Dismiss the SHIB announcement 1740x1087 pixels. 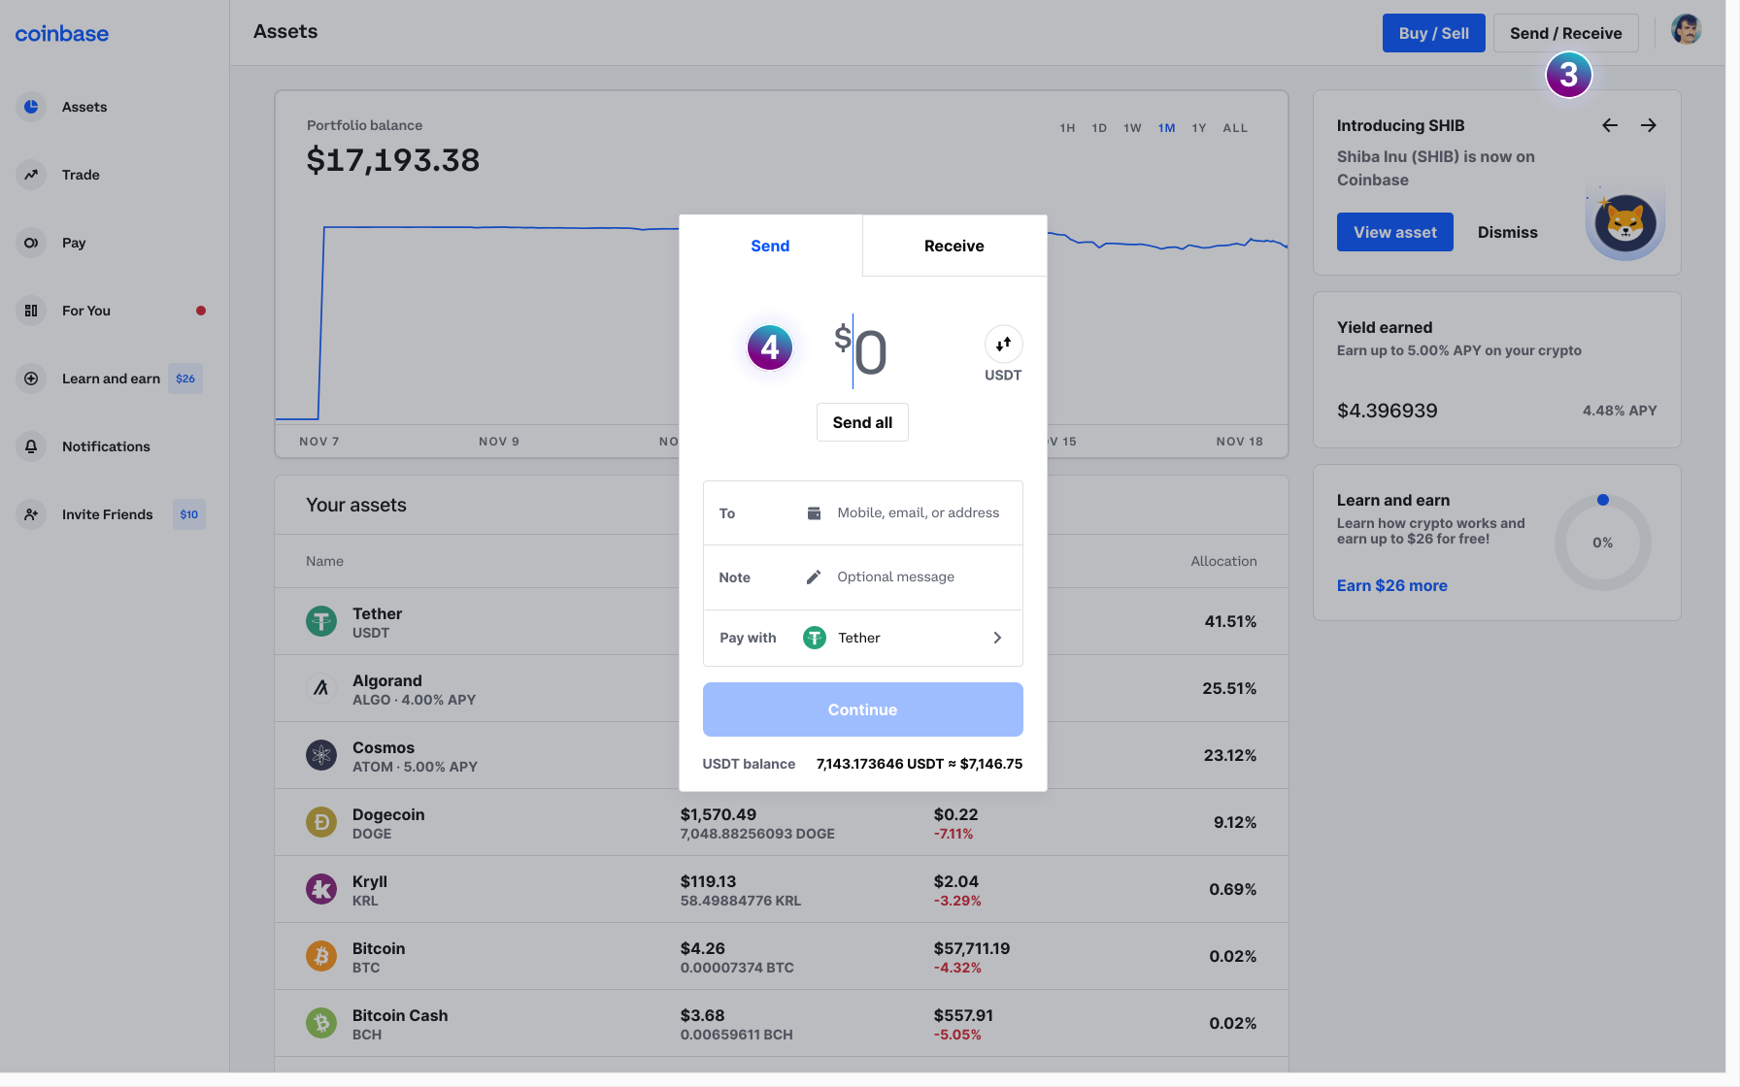point(1507,232)
